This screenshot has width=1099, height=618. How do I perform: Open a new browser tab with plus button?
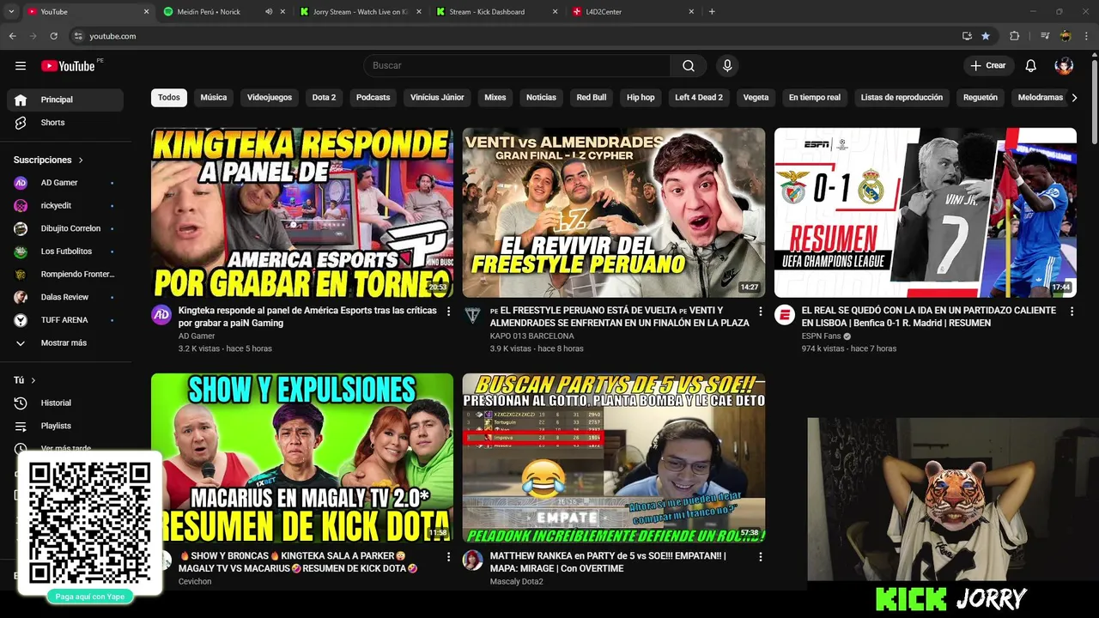pos(712,12)
